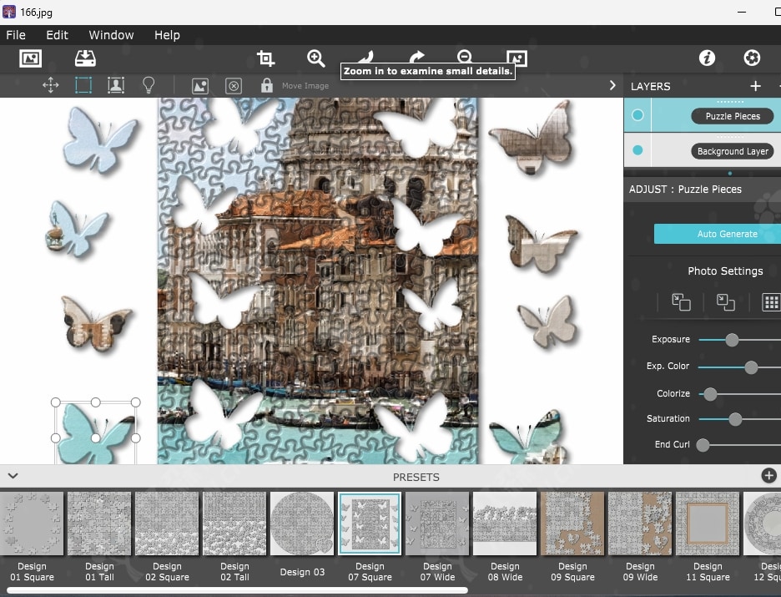Click the open photo icon in top toolbar
Viewport: 781px width, 597px height.
tap(30, 58)
